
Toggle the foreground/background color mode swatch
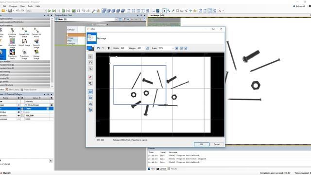(90, 48)
